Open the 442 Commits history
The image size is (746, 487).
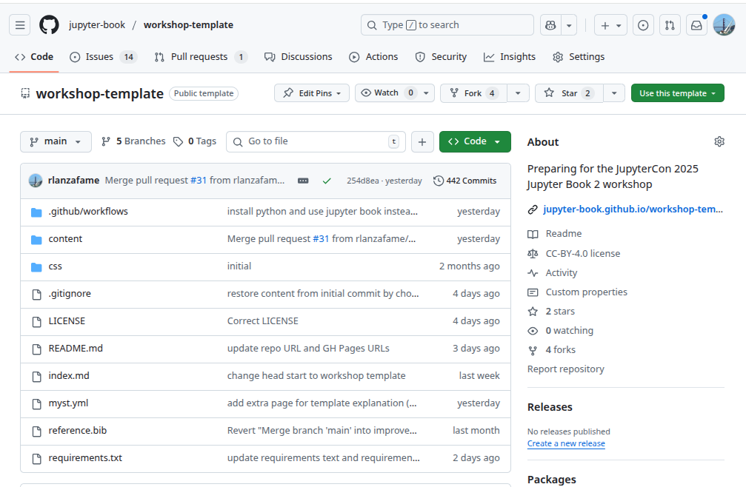point(464,181)
